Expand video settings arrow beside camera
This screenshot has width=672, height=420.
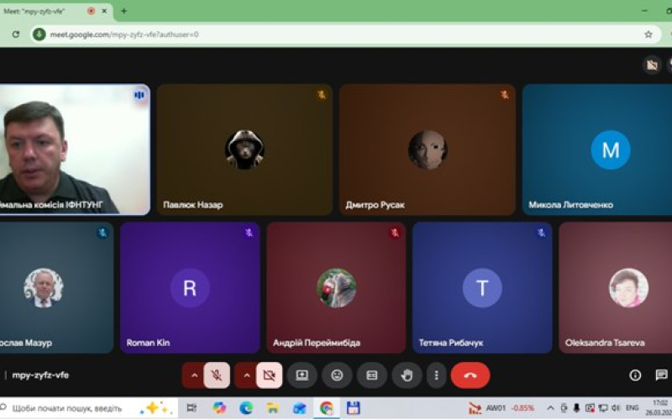click(x=246, y=375)
